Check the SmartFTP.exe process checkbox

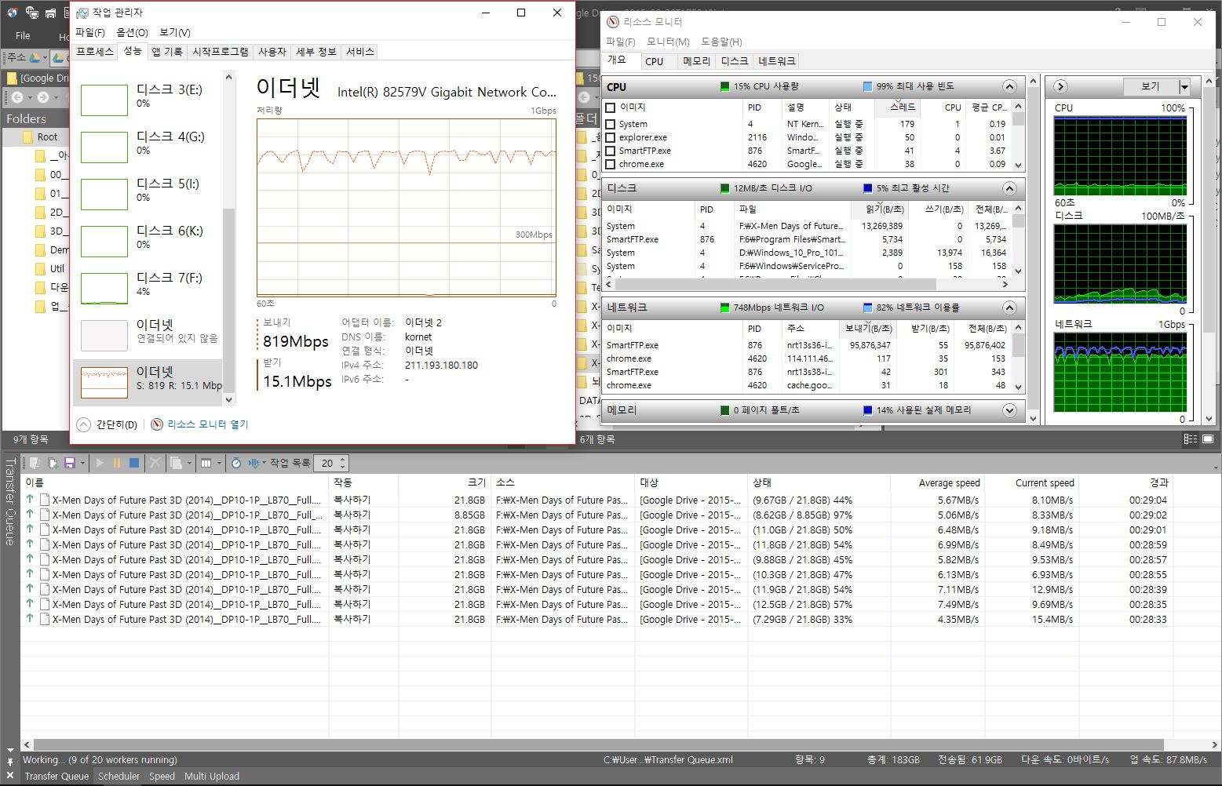611,151
